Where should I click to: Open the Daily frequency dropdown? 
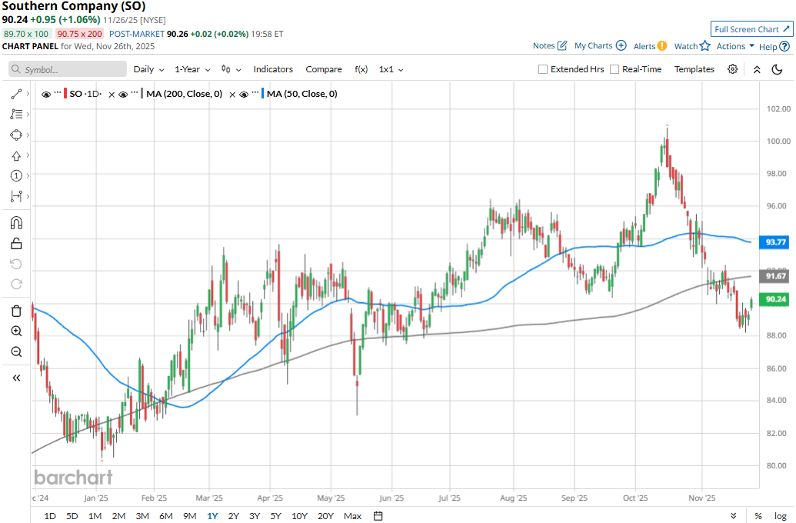[x=148, y=69]
